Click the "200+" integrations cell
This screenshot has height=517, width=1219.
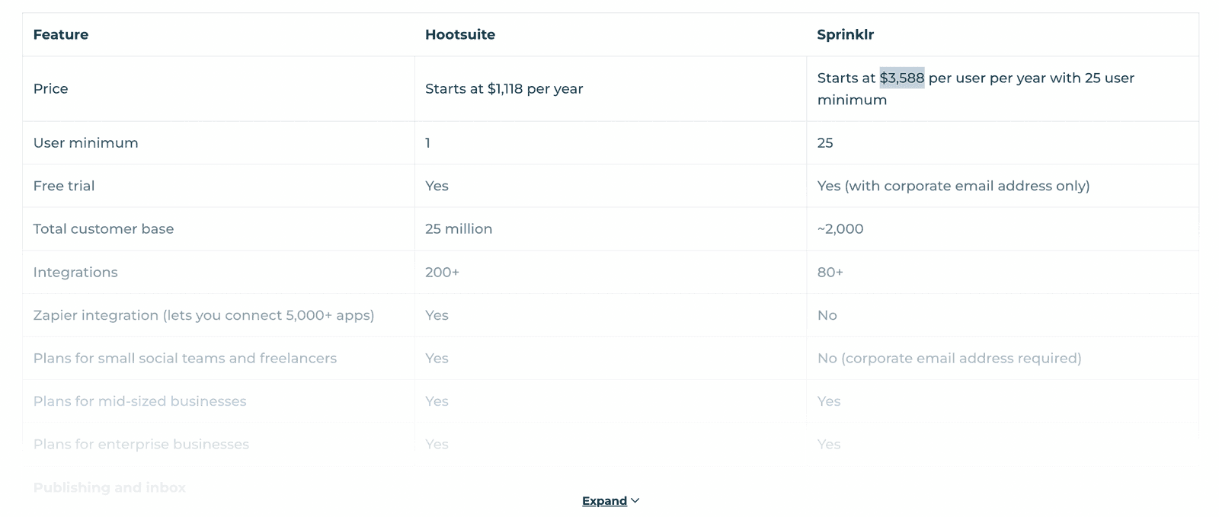(x=442, y=272)
